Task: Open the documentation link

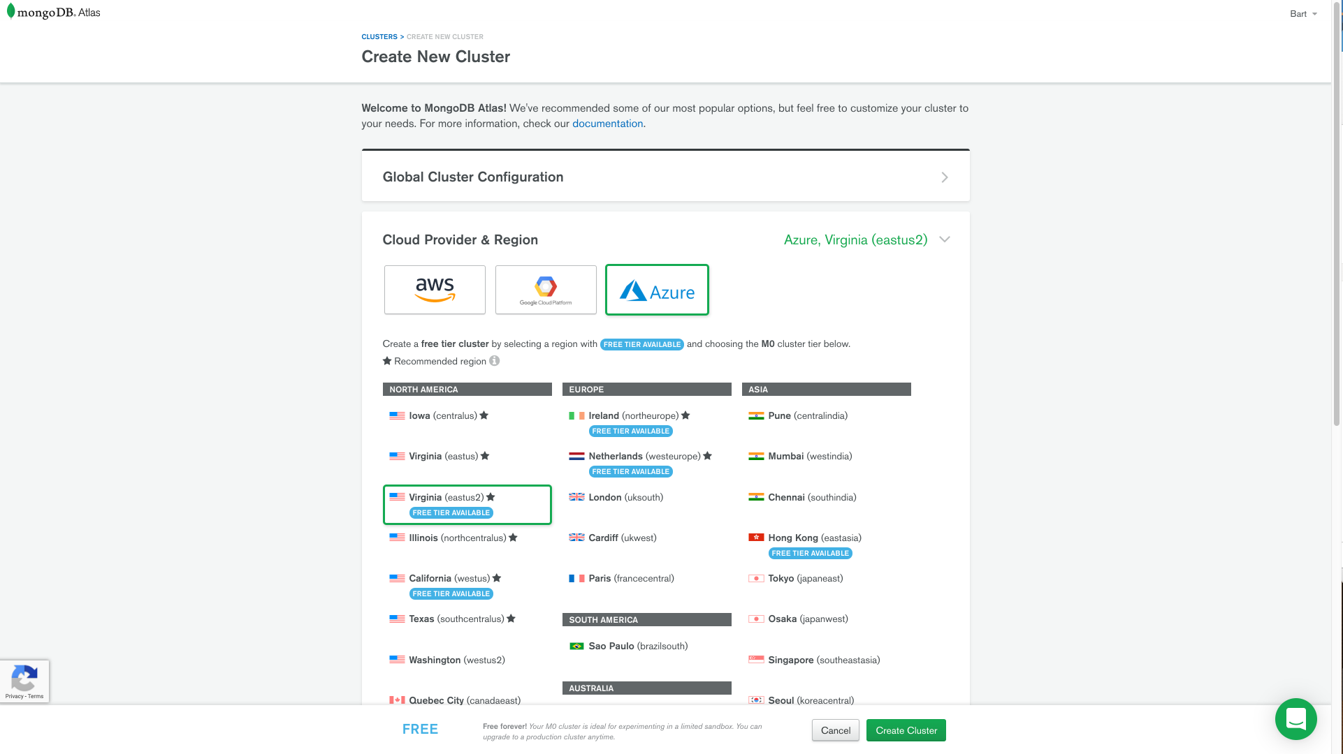Action: [607, 124]
